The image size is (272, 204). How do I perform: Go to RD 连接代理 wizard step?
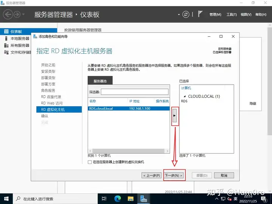pyautogui.click(x=51, y=97)
